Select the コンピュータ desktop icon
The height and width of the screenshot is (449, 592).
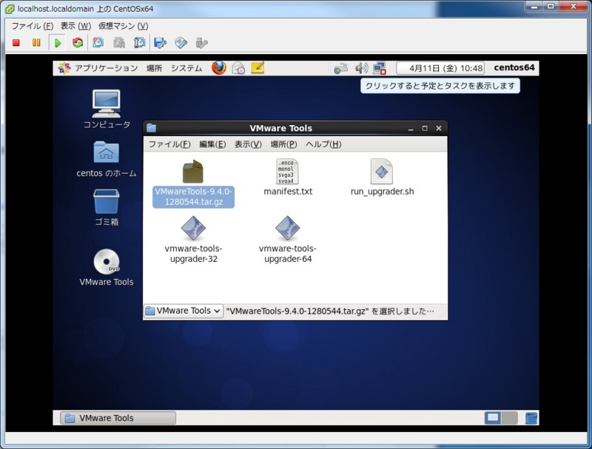107,109
